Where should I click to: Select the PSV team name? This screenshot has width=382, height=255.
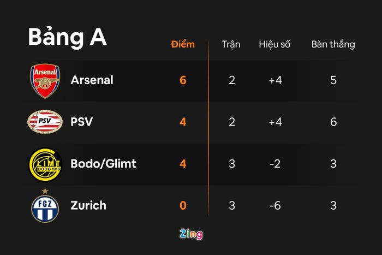pyautogui.click(x=82, y=122)
